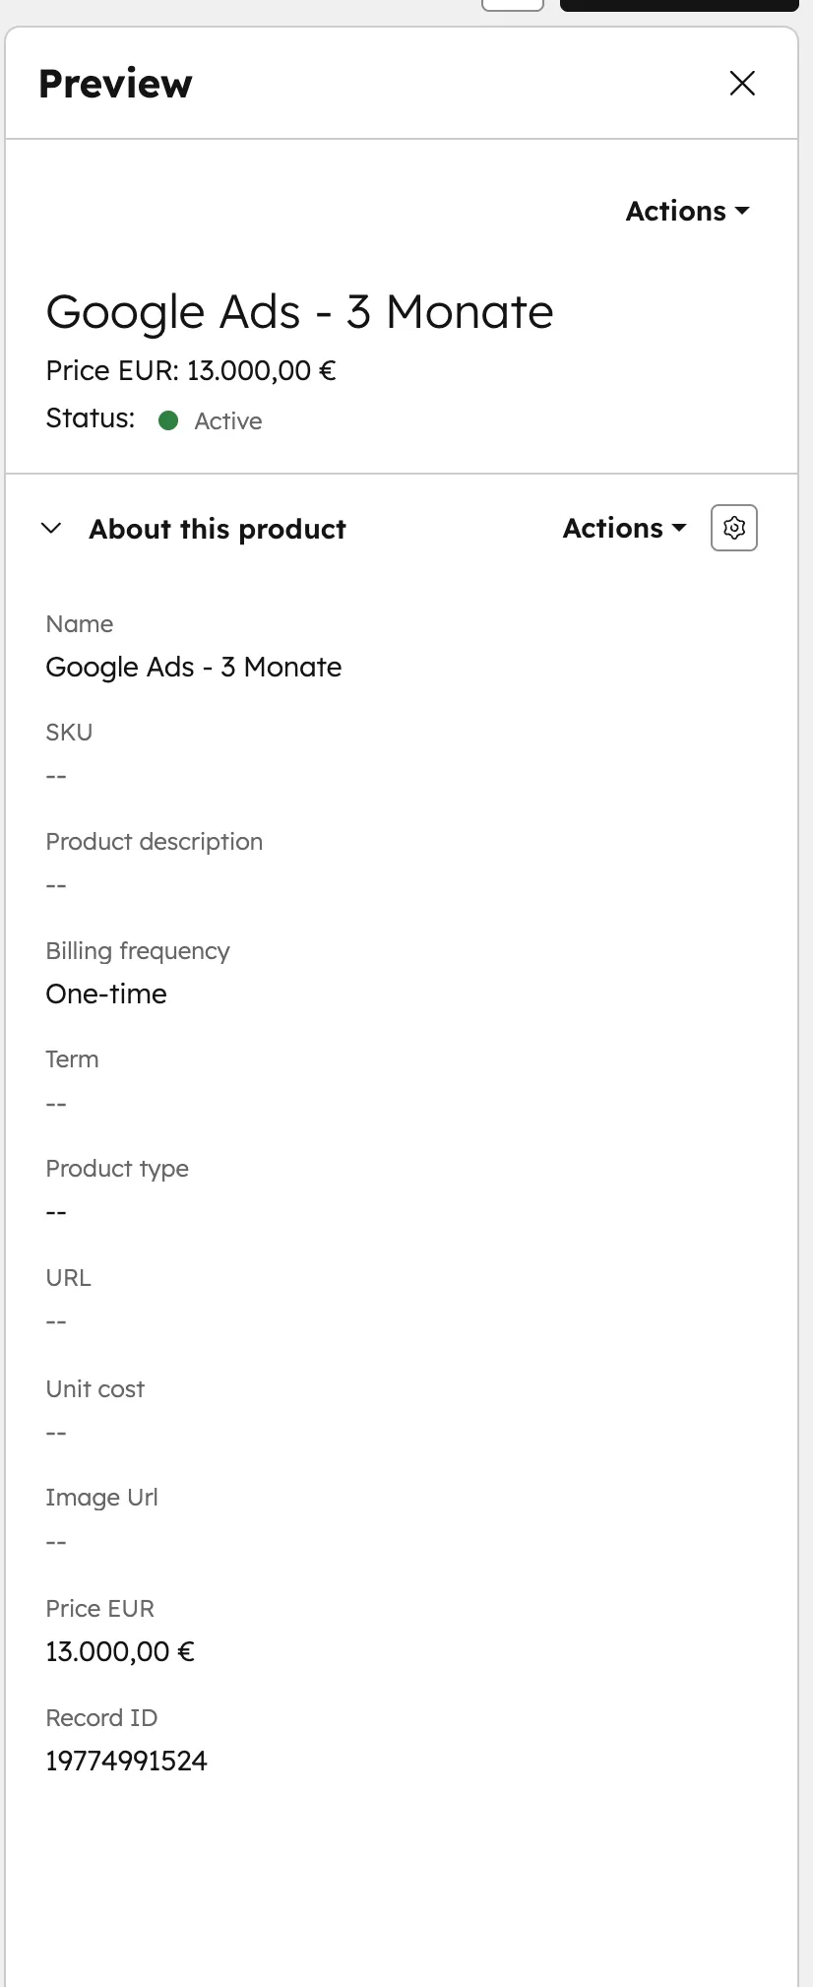The height and width of the screenshot is (1987, 813).
Task: Click the green Active status dot
Action: 168,421
